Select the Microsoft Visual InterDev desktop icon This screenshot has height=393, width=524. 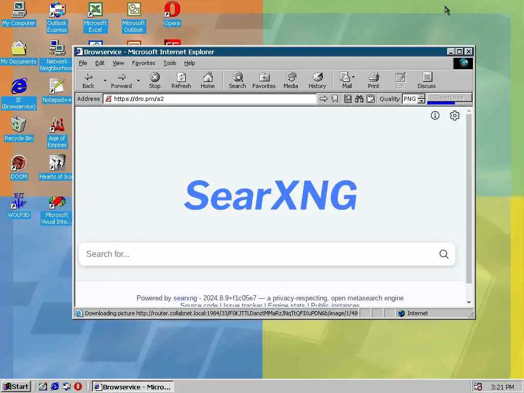point(57,209)
